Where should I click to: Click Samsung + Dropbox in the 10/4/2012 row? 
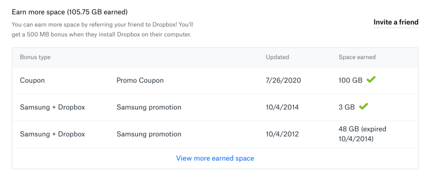point(52,134)
